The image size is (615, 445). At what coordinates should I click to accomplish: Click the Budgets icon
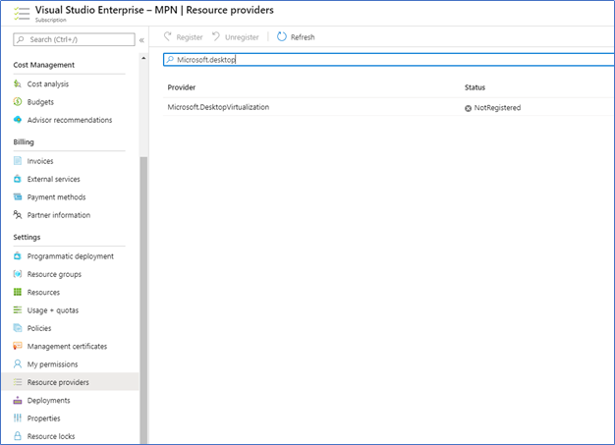point(18,102)
